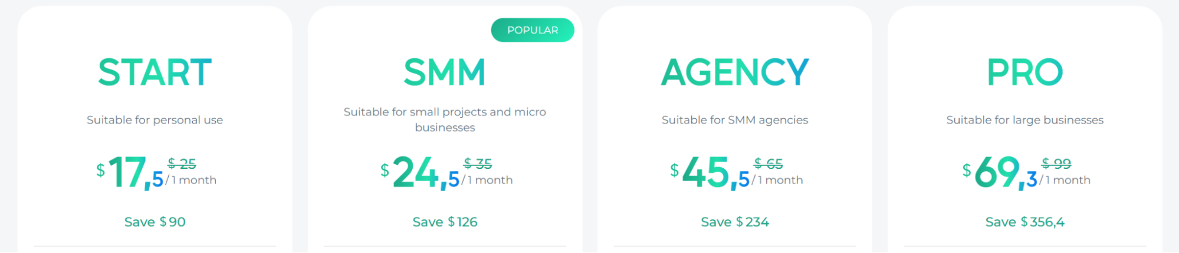This screenshot has height=253, width=1179.
Task: Click the Save $234 text
Action: tap(735, 222)
